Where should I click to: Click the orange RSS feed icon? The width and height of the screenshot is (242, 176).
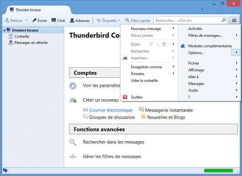coord(143,116)
